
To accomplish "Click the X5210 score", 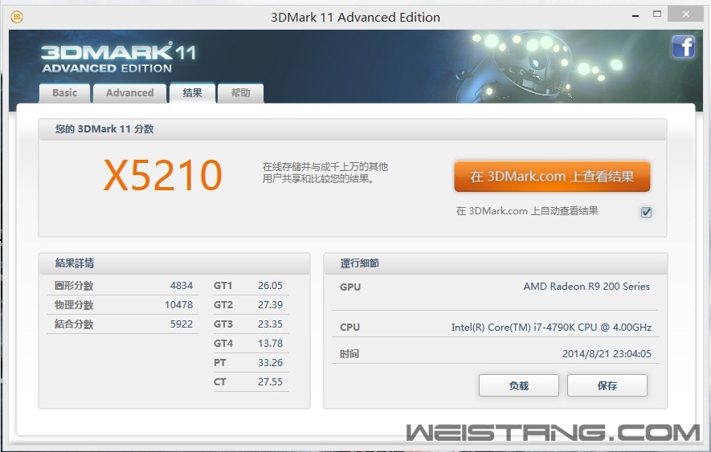I will point(163,176).
